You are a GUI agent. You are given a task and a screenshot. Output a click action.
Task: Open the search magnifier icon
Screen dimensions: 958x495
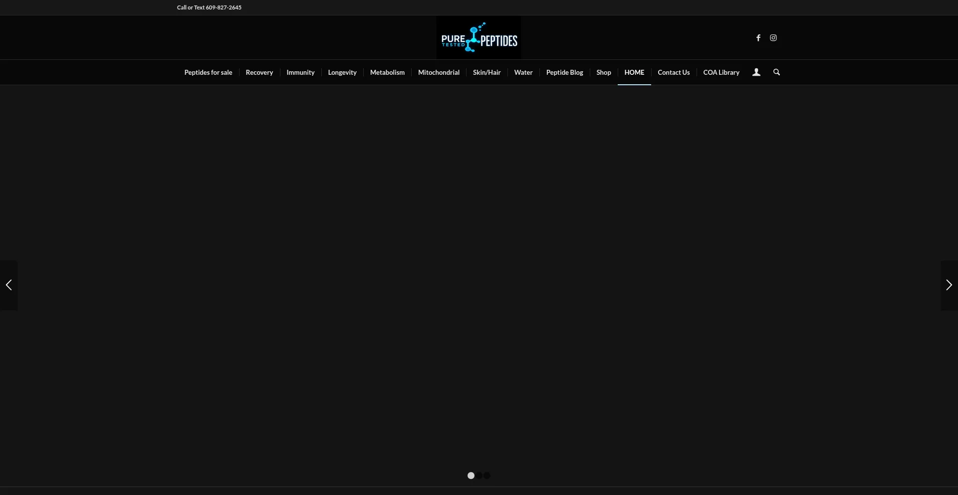776,72
